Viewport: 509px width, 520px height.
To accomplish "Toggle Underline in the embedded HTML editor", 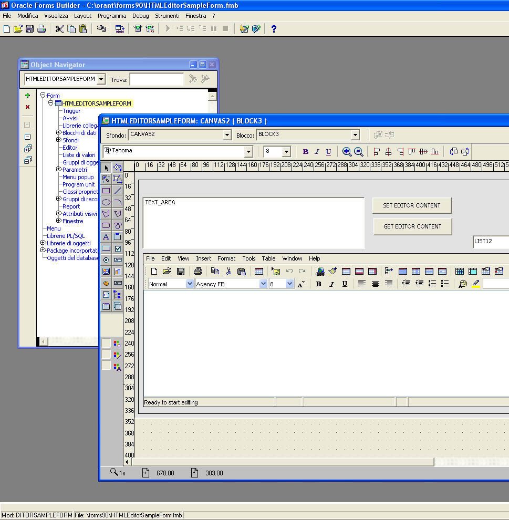I will point(345,284).
